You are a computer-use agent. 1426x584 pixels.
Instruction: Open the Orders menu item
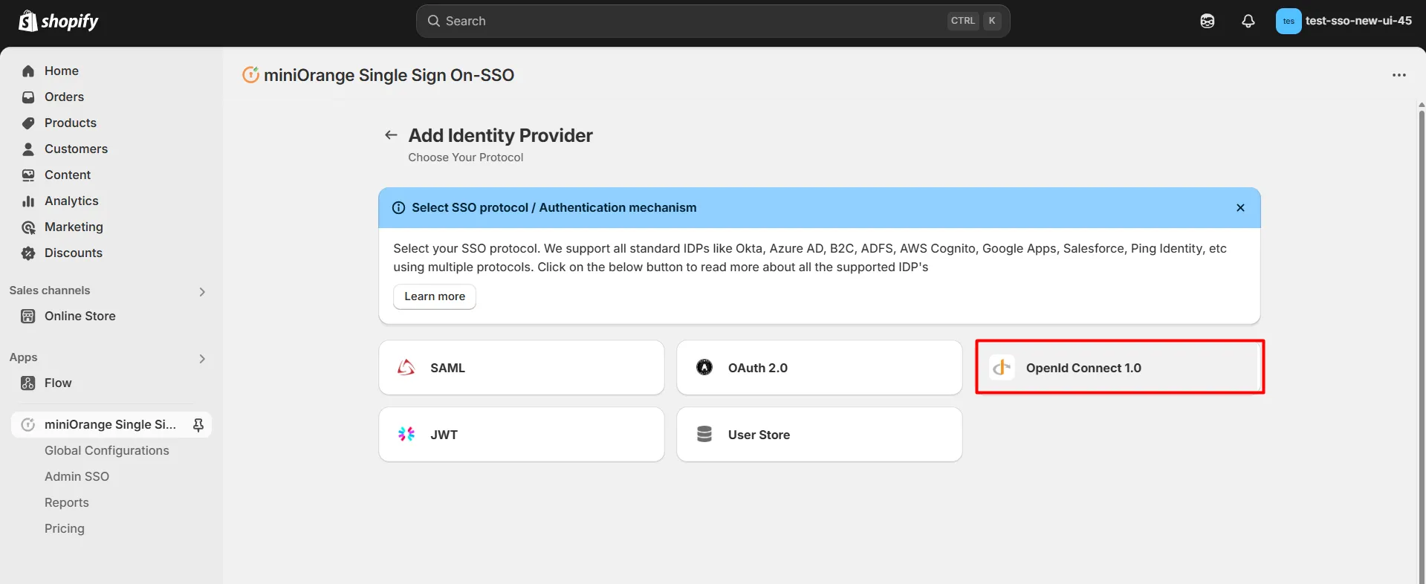[x=111, y=97]
